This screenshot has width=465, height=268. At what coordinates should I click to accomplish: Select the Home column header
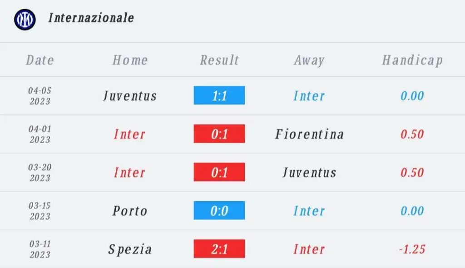point(130,60)
